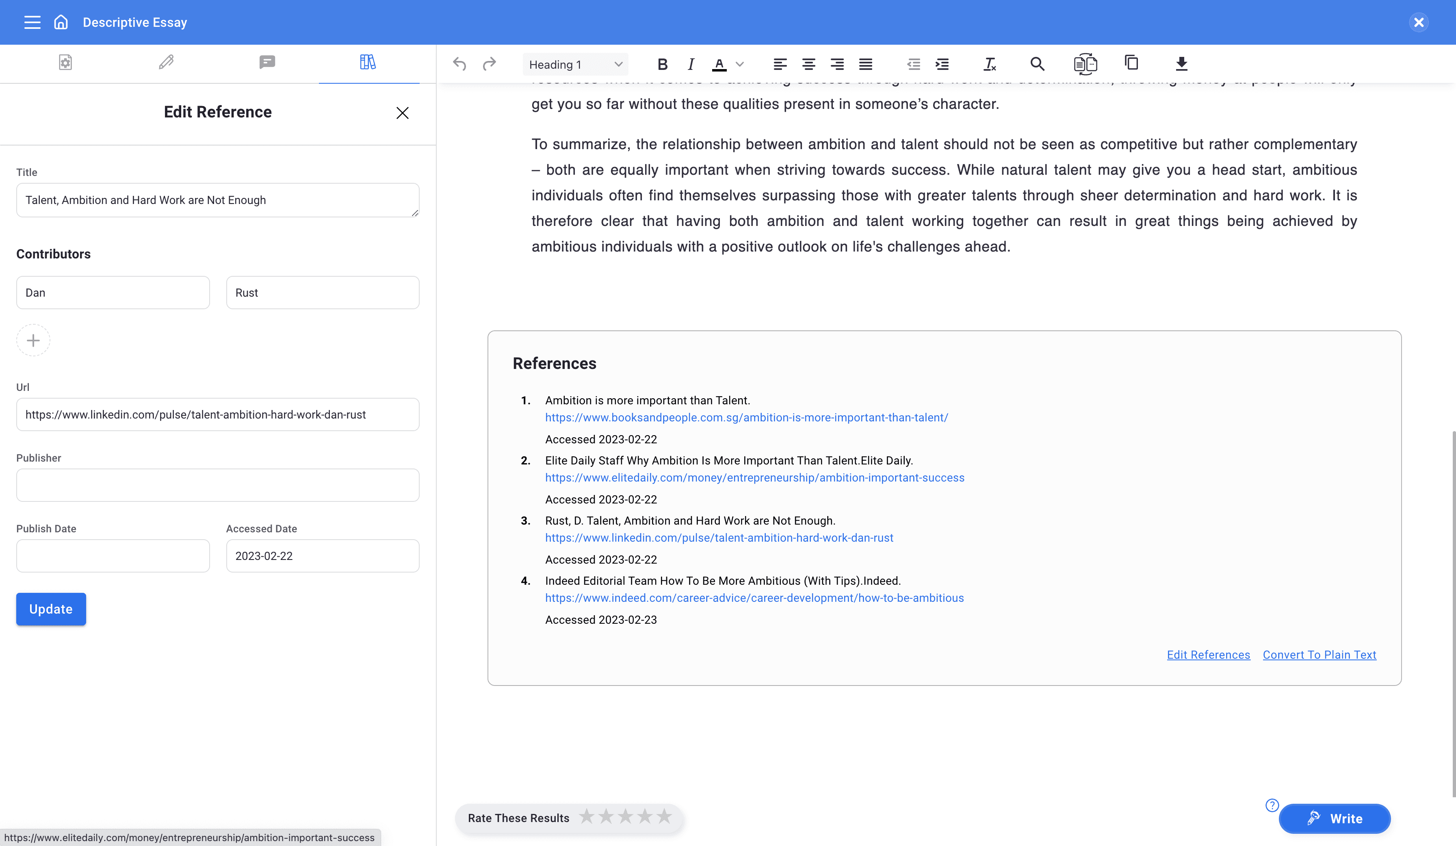Undo the last edit
Viewport: 1456px width, 846px height.
[459, 63]
